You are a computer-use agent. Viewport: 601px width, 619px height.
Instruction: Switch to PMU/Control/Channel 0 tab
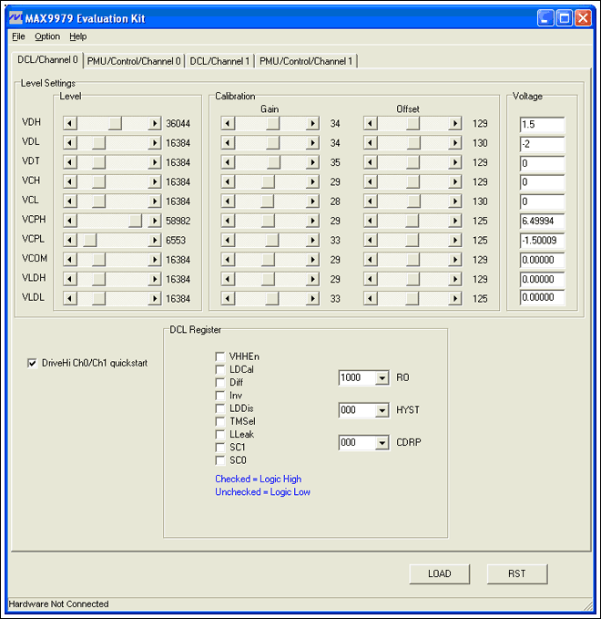pos(133,61)
